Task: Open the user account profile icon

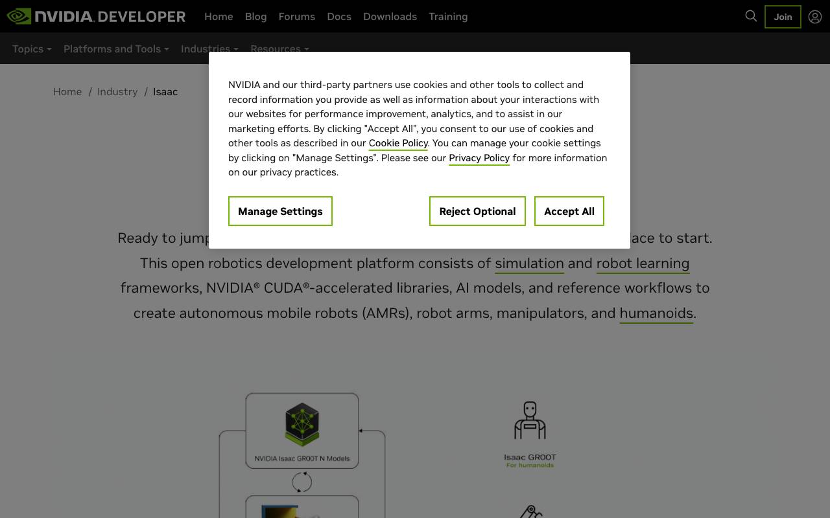Action: (815, 17)
